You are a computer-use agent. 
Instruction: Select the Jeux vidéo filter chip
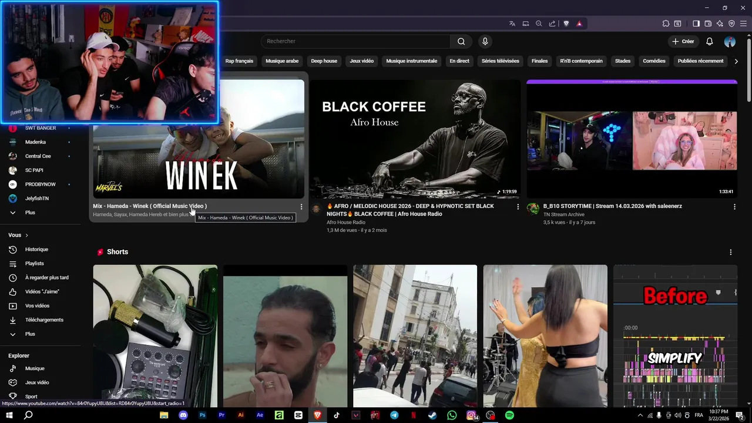pos(361,61)
